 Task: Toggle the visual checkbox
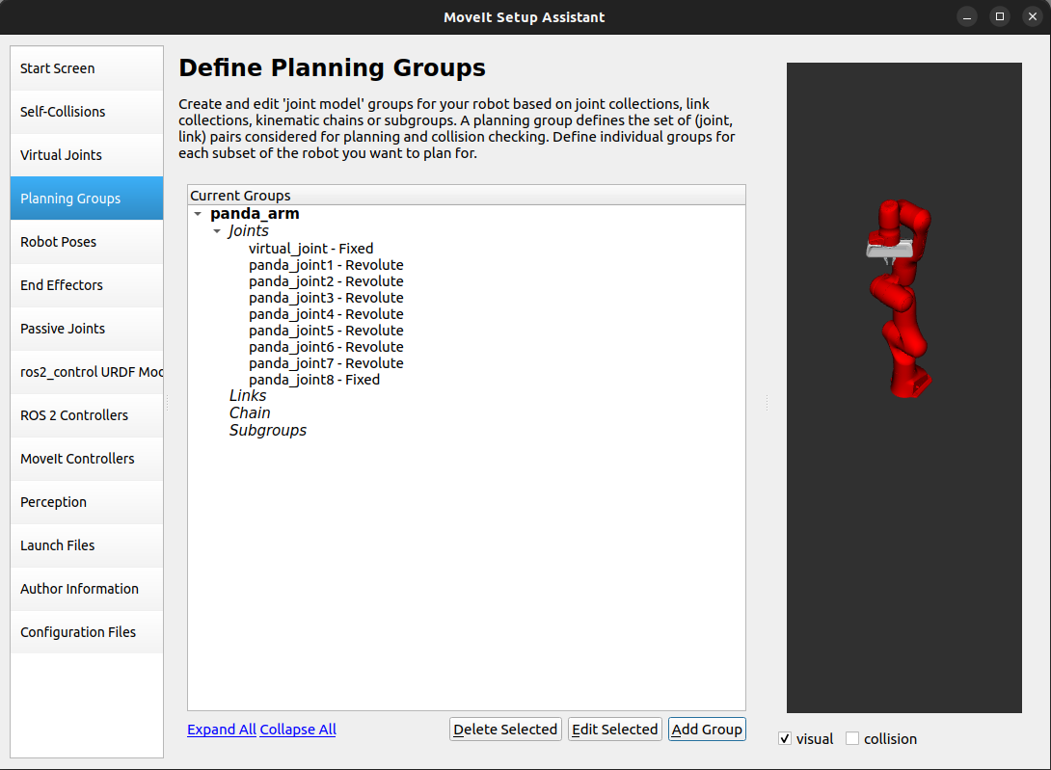pos(785,739)
